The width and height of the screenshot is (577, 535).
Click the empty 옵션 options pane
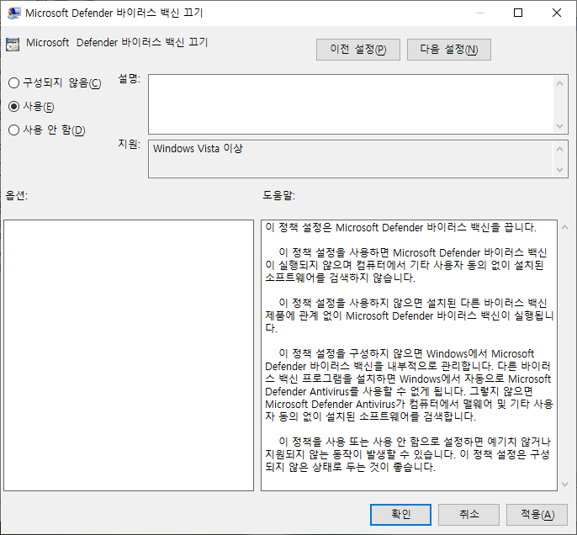(x=129, y=355)
